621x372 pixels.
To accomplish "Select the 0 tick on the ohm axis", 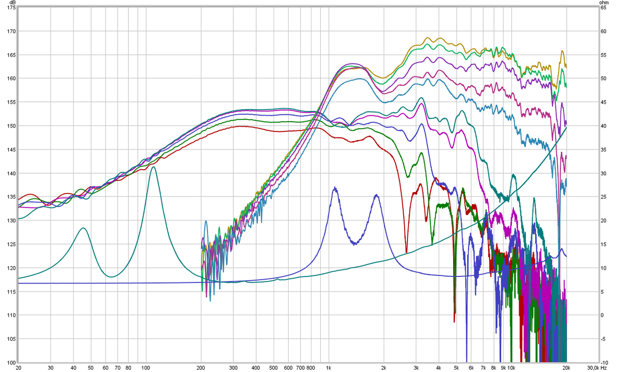I will point(603,315).
